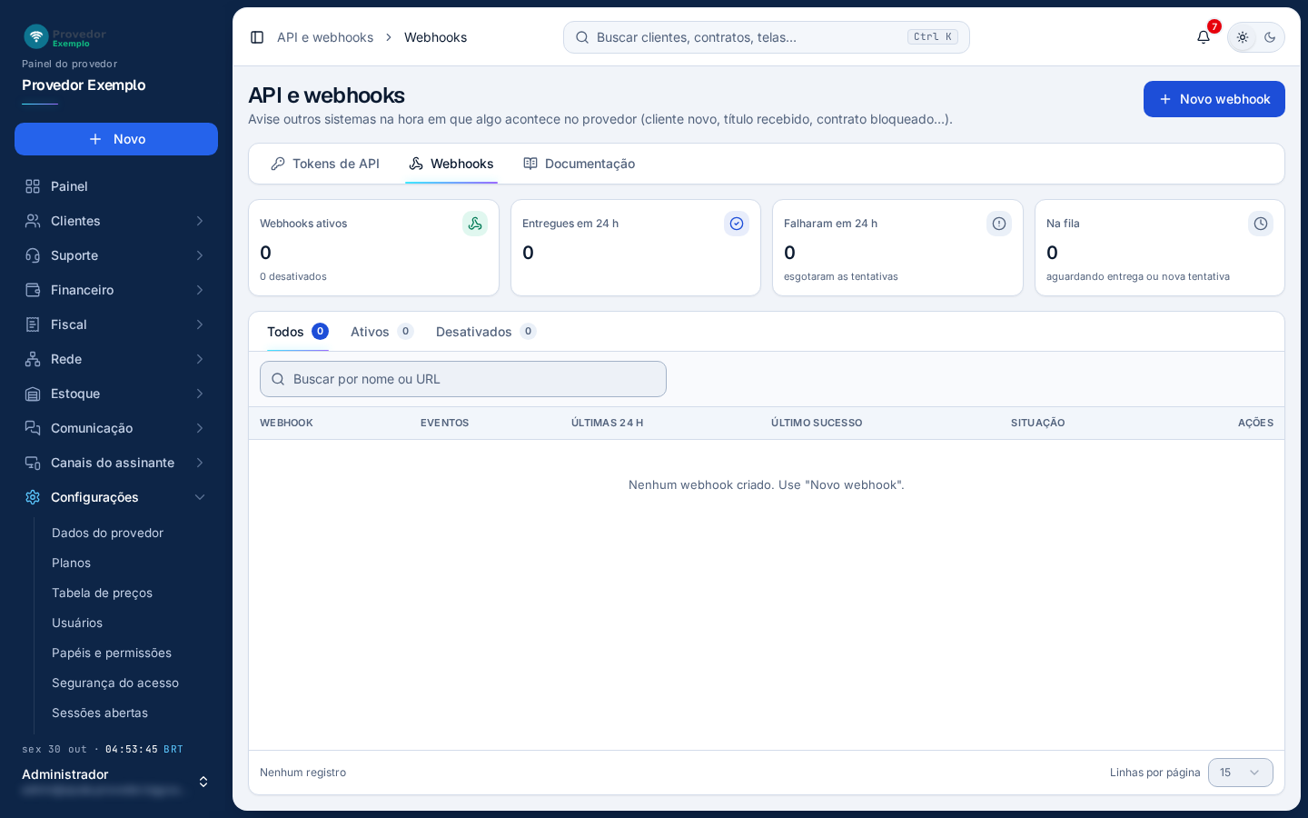Click the webhook icon in Webhooks ativos card
The height and width of the screenshot is (818, 1308).
pyautogui.click(x=475, y=224)
